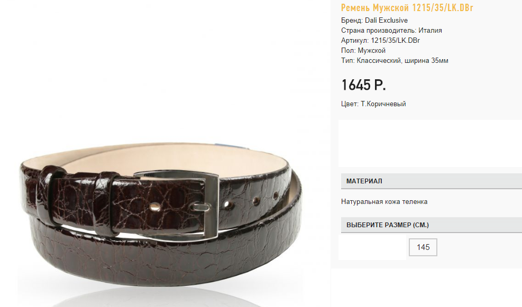Click the Пол: Мужской line
Screen dimensions: 522x307
click(363, 51)
